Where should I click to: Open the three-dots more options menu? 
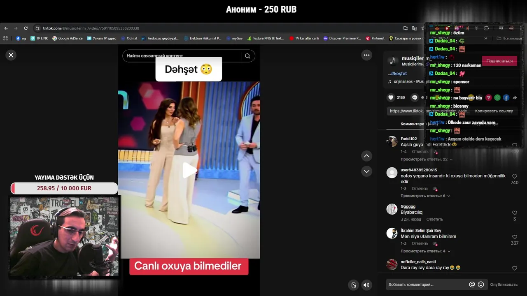[366, 55]
